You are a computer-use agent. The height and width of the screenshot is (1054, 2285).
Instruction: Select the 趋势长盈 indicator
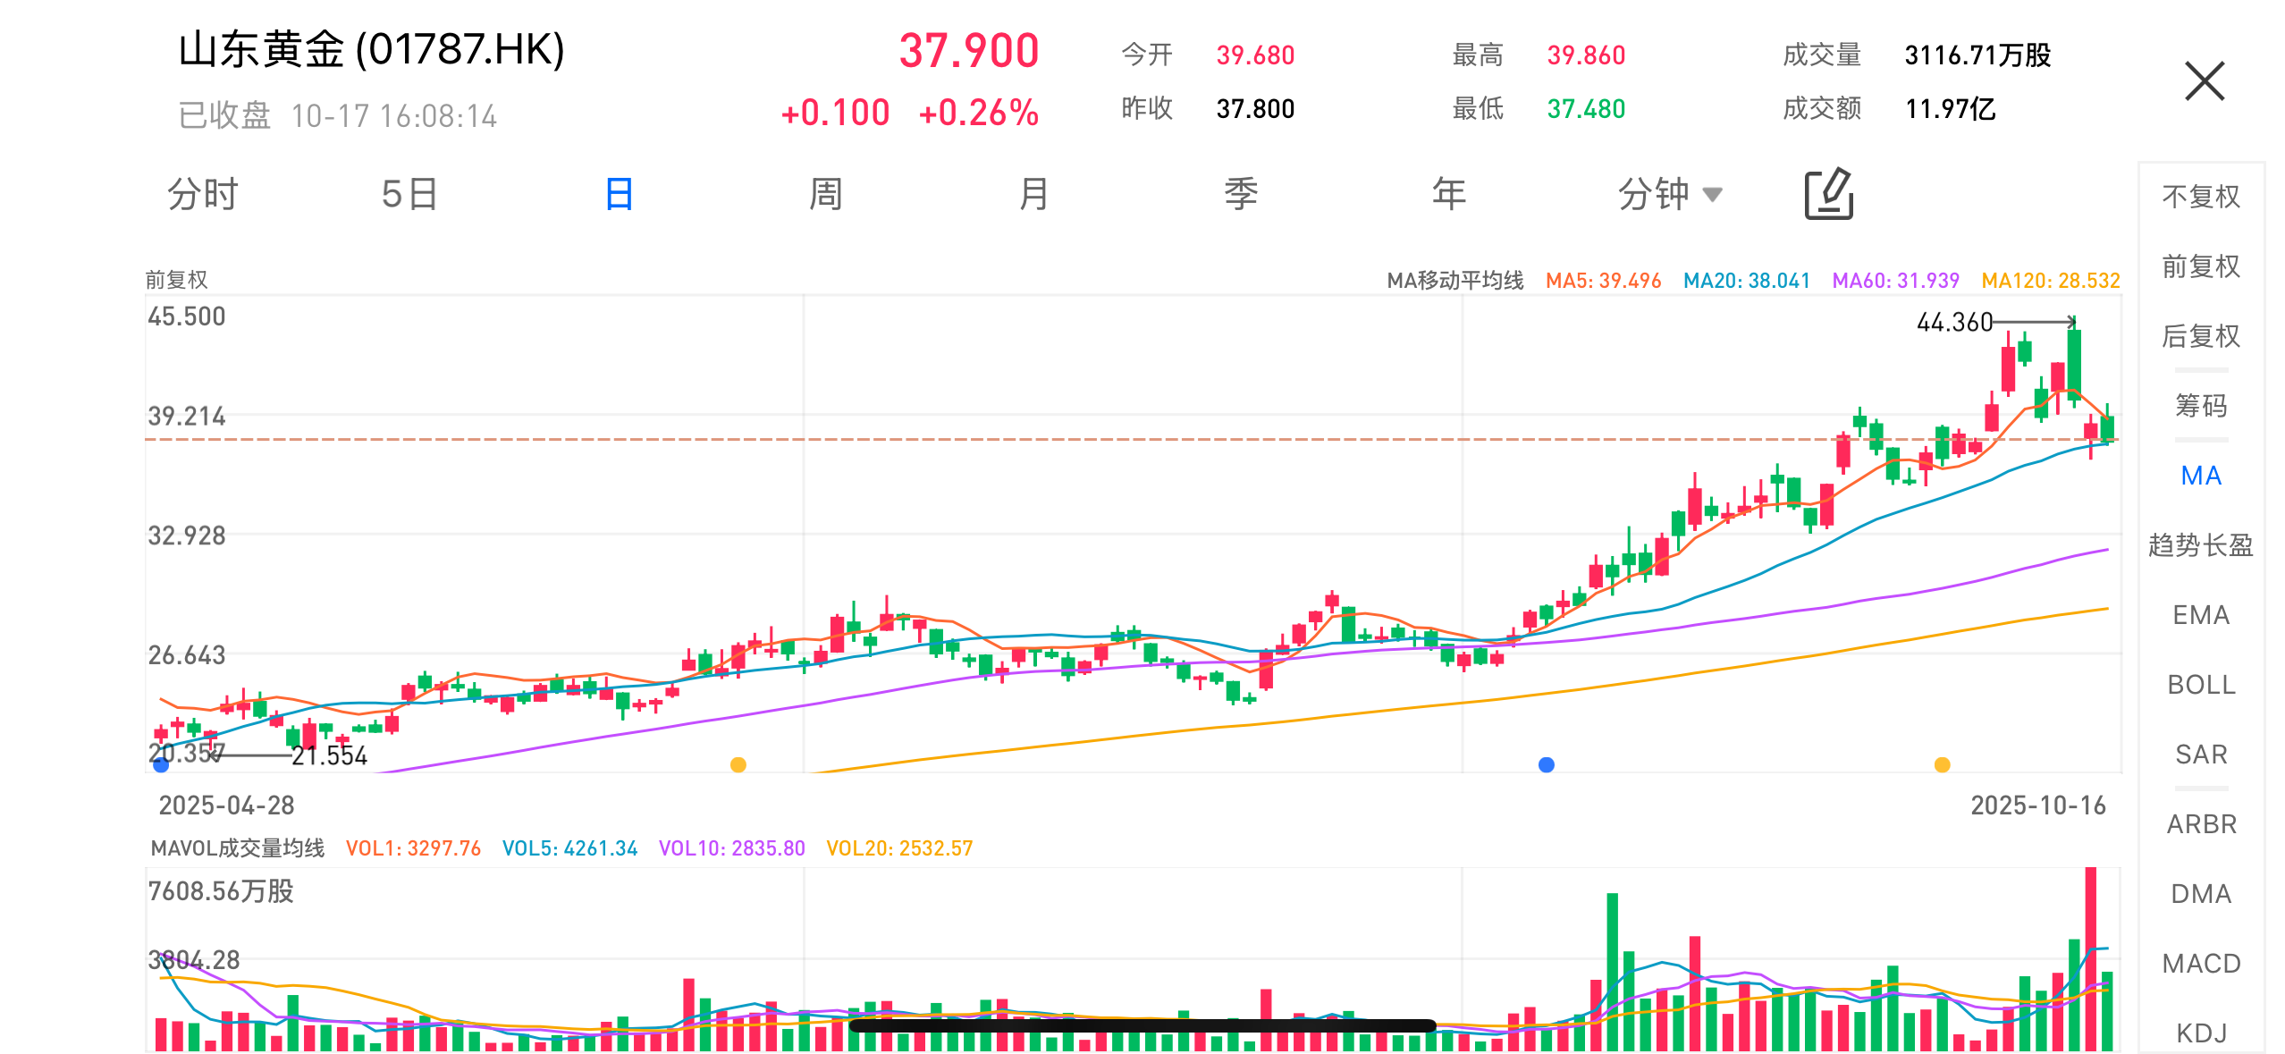pos(2200,545)
